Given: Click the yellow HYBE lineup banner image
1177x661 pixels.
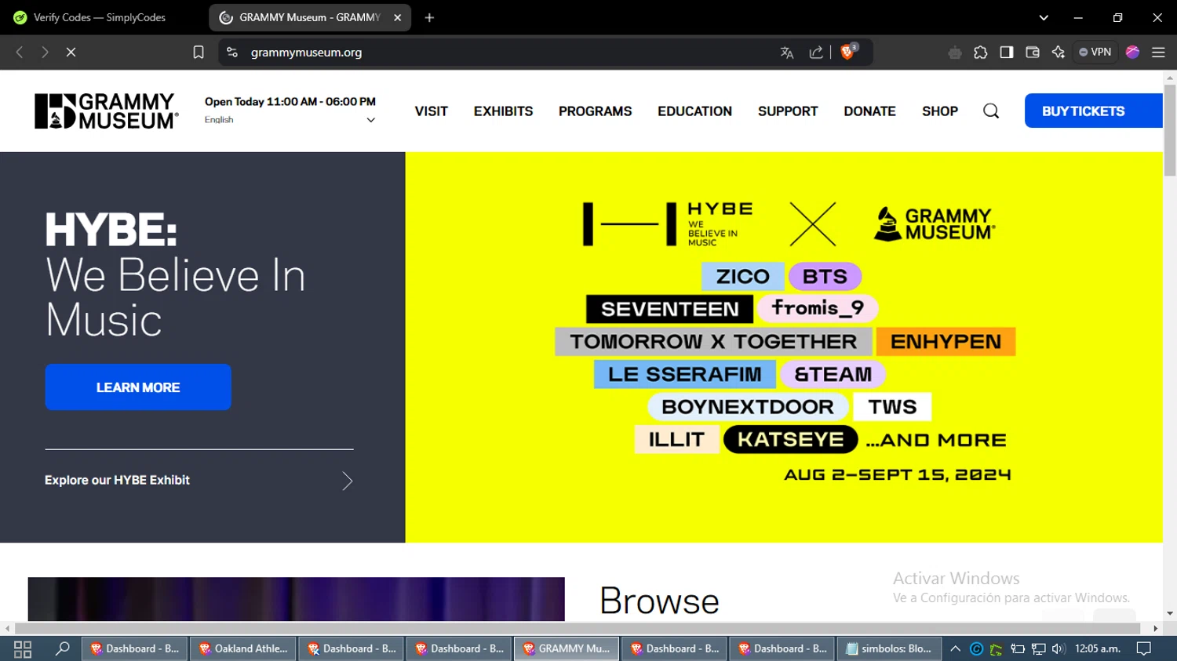Looking at the screenshot, I should click(x=784, y=347).
